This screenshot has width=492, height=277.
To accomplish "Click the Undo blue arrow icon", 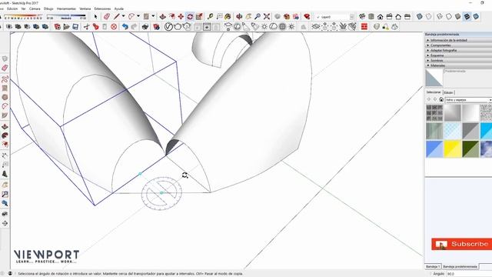I will [125, 27].
